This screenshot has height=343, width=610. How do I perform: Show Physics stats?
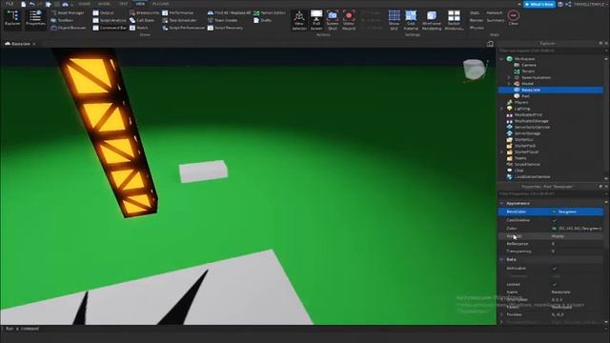(477, 28)
